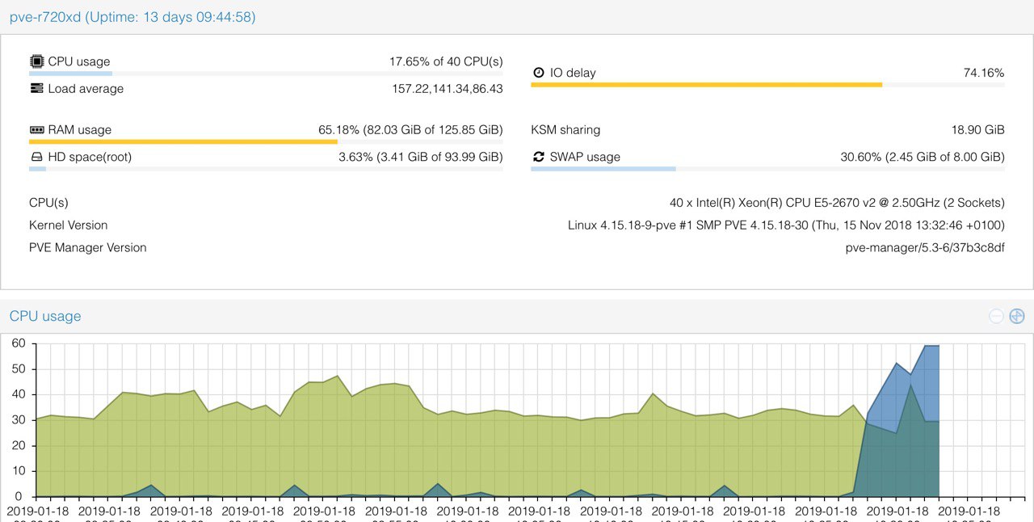1034x522 pixels.
Task: Click the IO delay progress bar
Action: coord(768,85)
